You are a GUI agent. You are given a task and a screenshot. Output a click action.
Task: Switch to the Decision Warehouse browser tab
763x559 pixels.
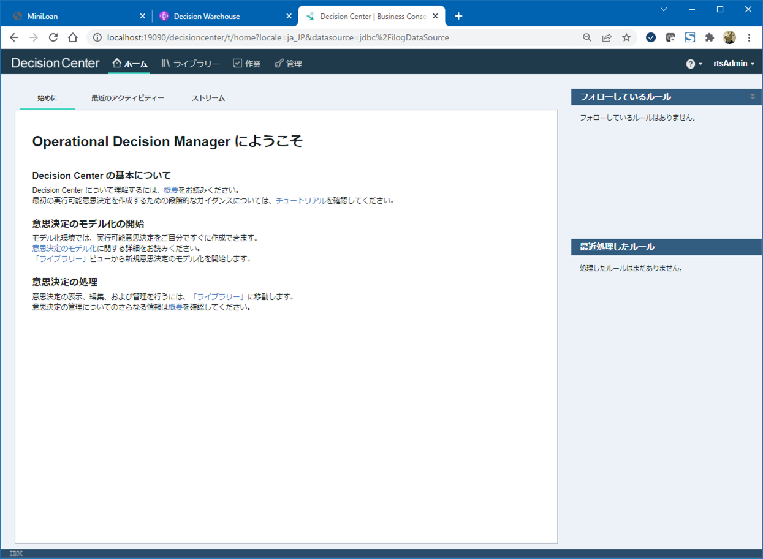pyautogui.click(x=224, y=16)
